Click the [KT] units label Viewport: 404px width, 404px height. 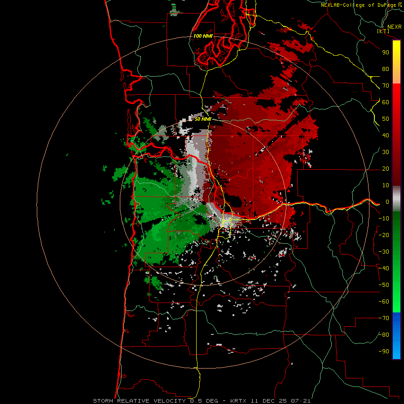tap(383, 31)
